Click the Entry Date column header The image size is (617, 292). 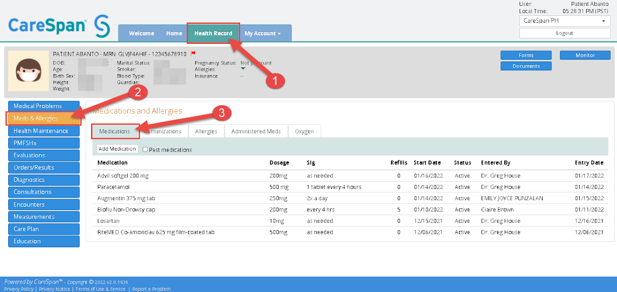[x=589, y=163]
